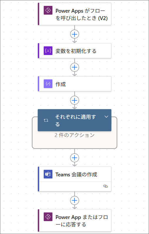Click the 作成 compose action icon
This screenshot has width=149, height=234.
tap(48, 84)
